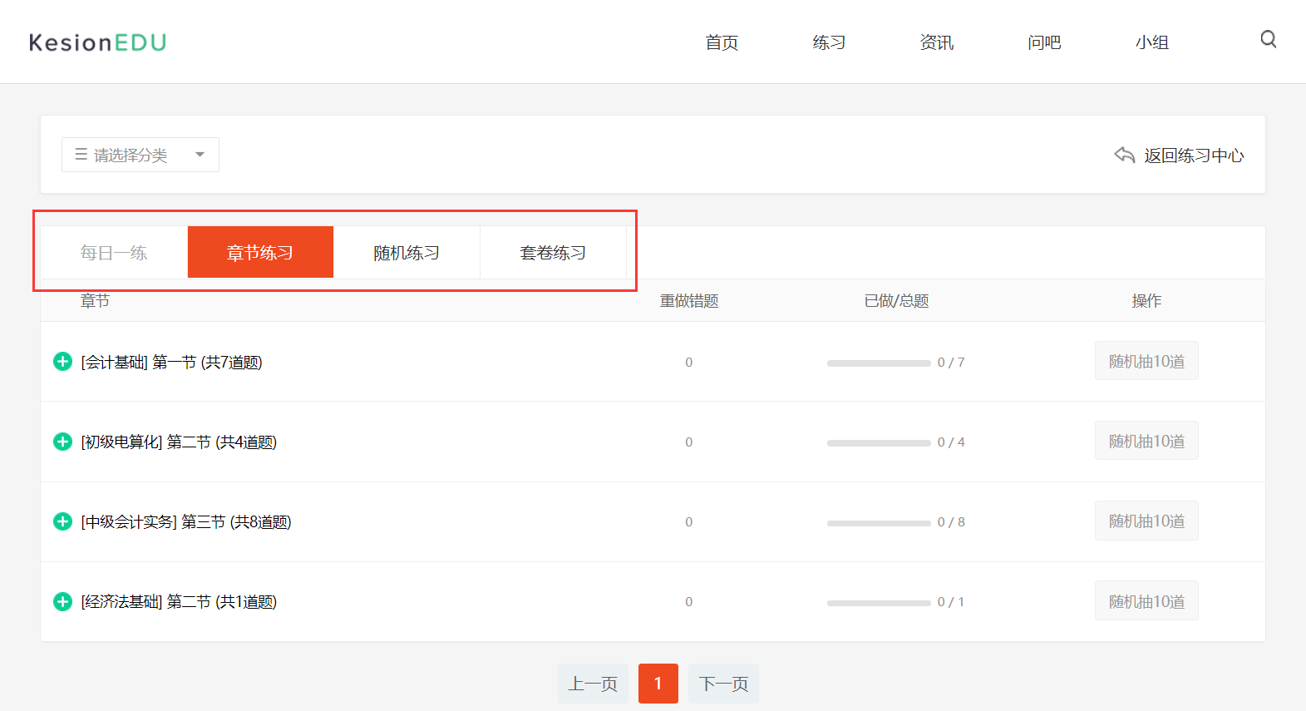Expand the 经济法基础 第二节 chapter
Viewport: 1306px width, 711px height.
62,601
